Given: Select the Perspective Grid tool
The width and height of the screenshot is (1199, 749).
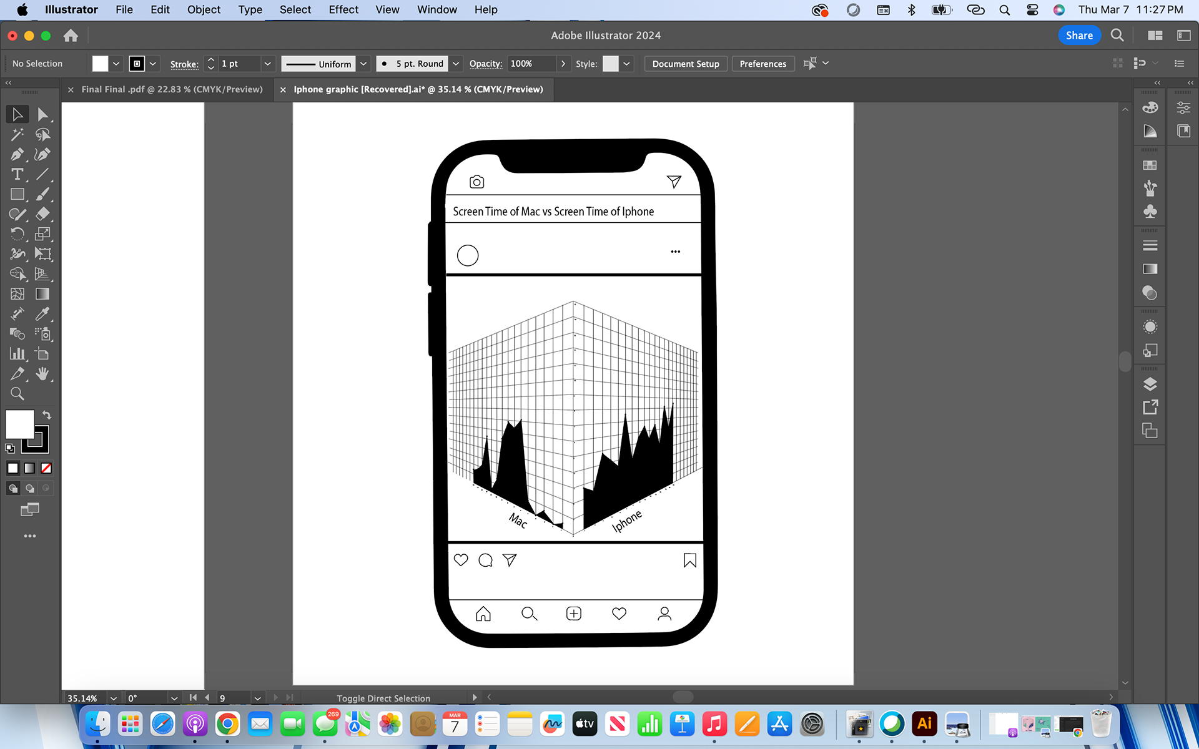Looking at the screenshot, I should point(42,274).
